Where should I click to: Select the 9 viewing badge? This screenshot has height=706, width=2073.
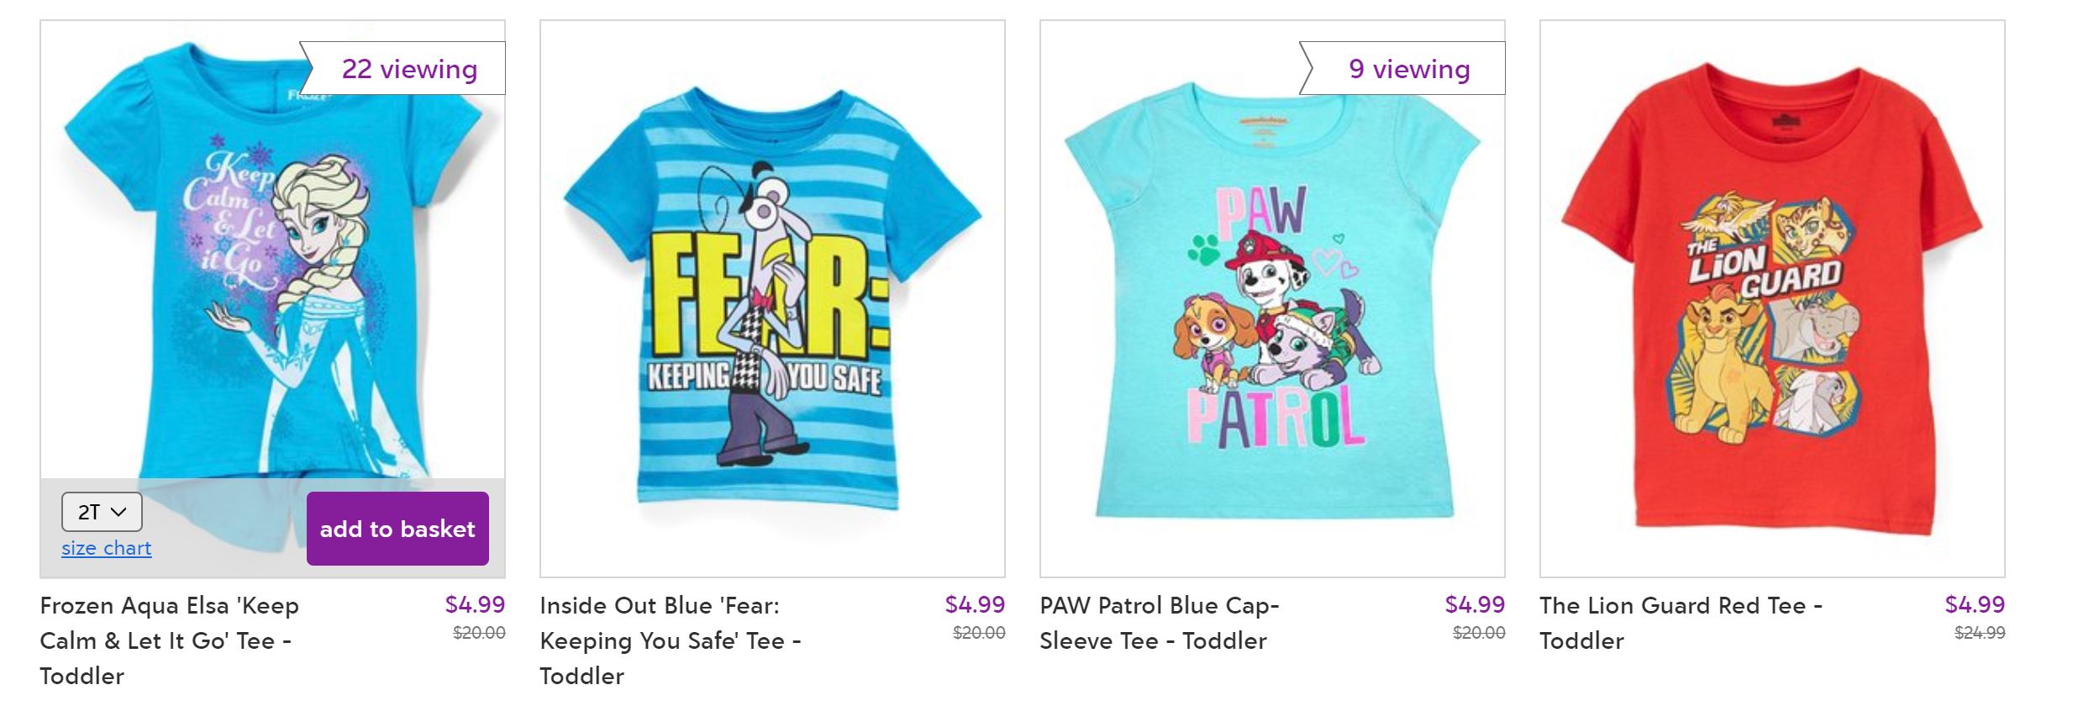tap(1403, 68)
